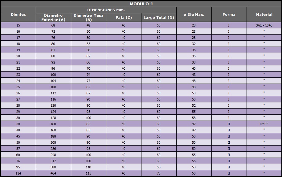Select the 464 exterior diameter cell
The width and height of the screenshot is (282, 177).
tap(53, 173)
